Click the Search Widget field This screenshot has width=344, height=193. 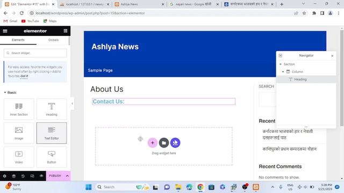(35, 53)
